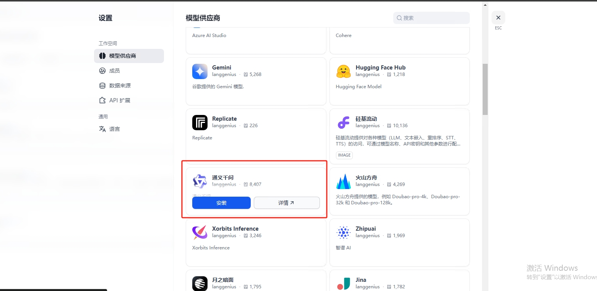Screen dimensions: 597x291
Task: Open the 语言 settings section
Action: (x=129, y=129)
